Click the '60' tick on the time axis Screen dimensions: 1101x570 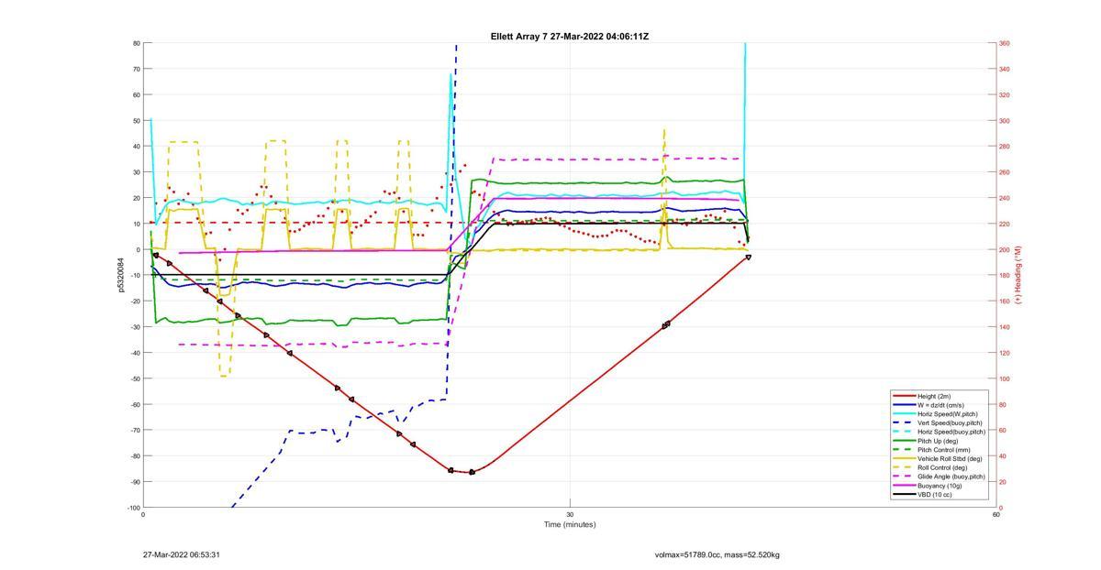[995, 513]
